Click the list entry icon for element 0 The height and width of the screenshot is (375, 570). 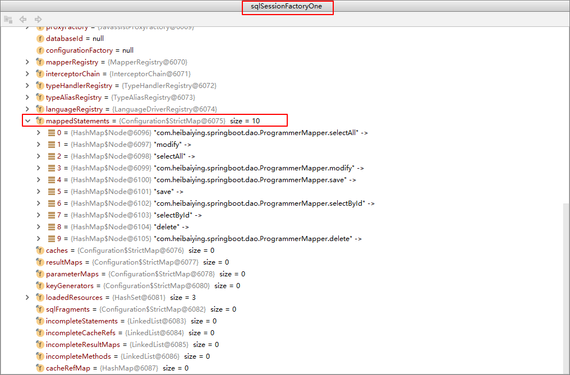(x=52, y=133)
